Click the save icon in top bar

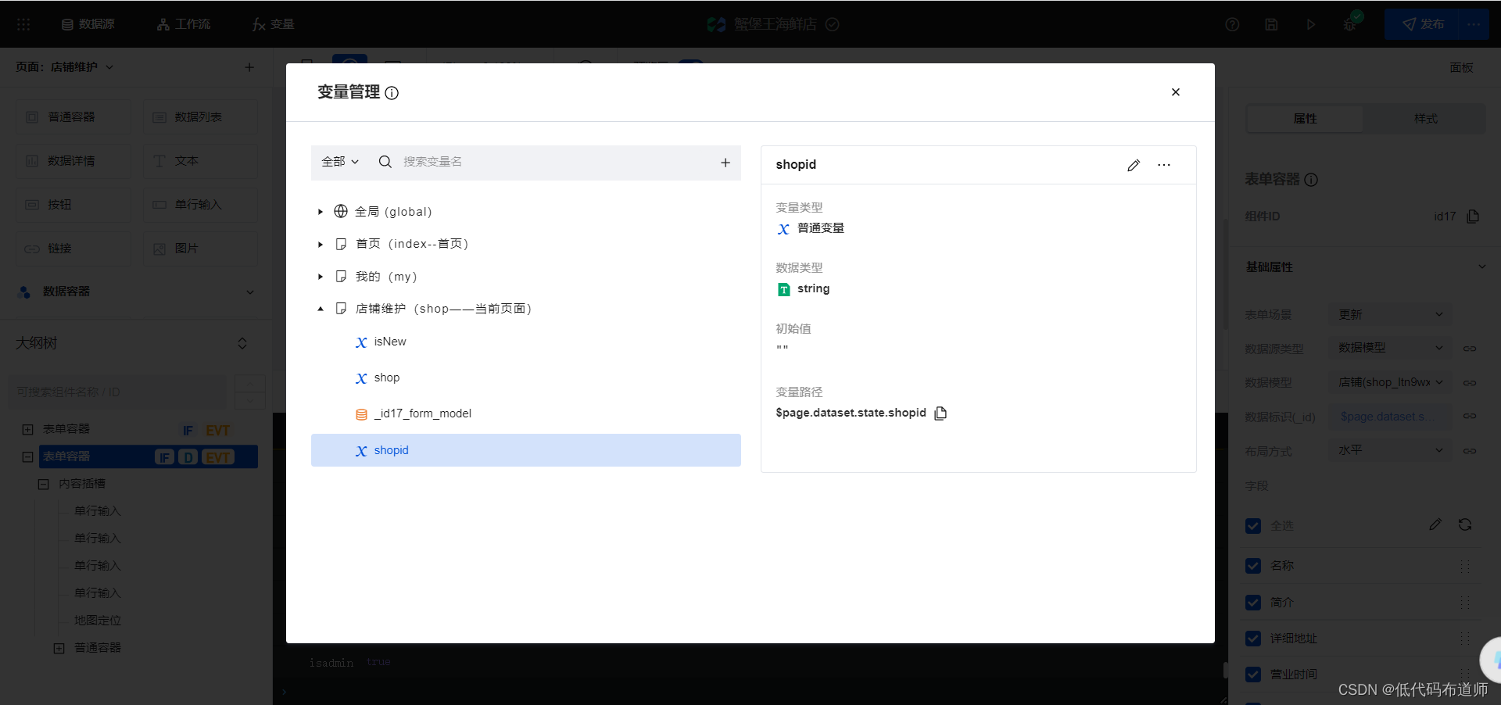coord(1271,24)
